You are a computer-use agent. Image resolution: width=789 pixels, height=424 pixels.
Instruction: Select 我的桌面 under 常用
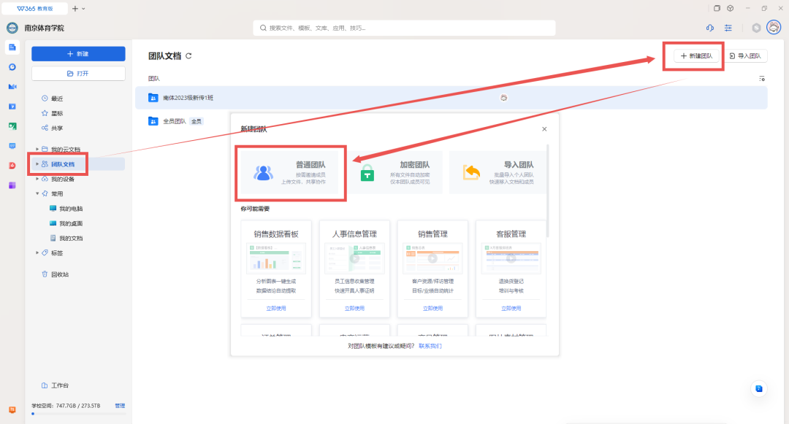[66, 223]
